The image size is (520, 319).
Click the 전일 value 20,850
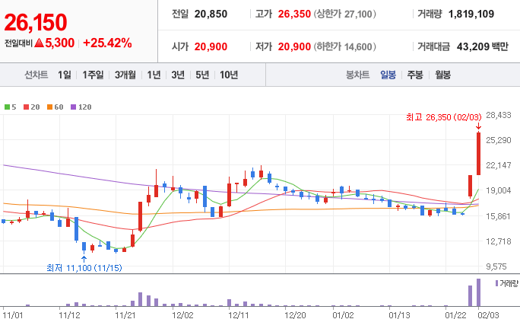tap(211, 14)
